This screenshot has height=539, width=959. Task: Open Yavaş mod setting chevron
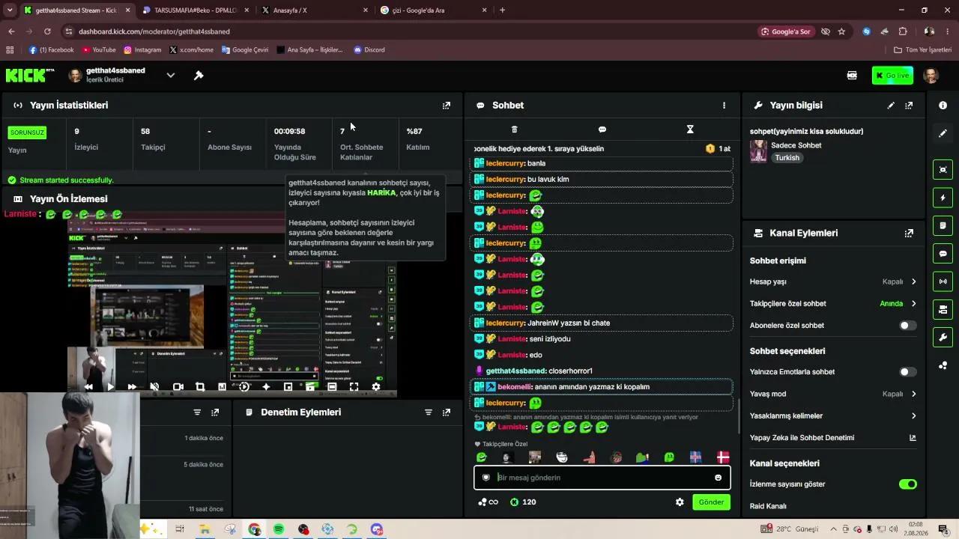tap(913, 394)
